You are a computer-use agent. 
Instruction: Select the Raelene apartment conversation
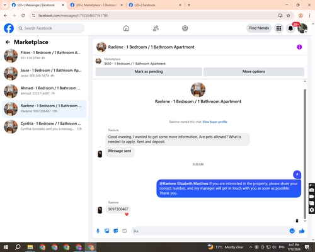click(44, 109)
